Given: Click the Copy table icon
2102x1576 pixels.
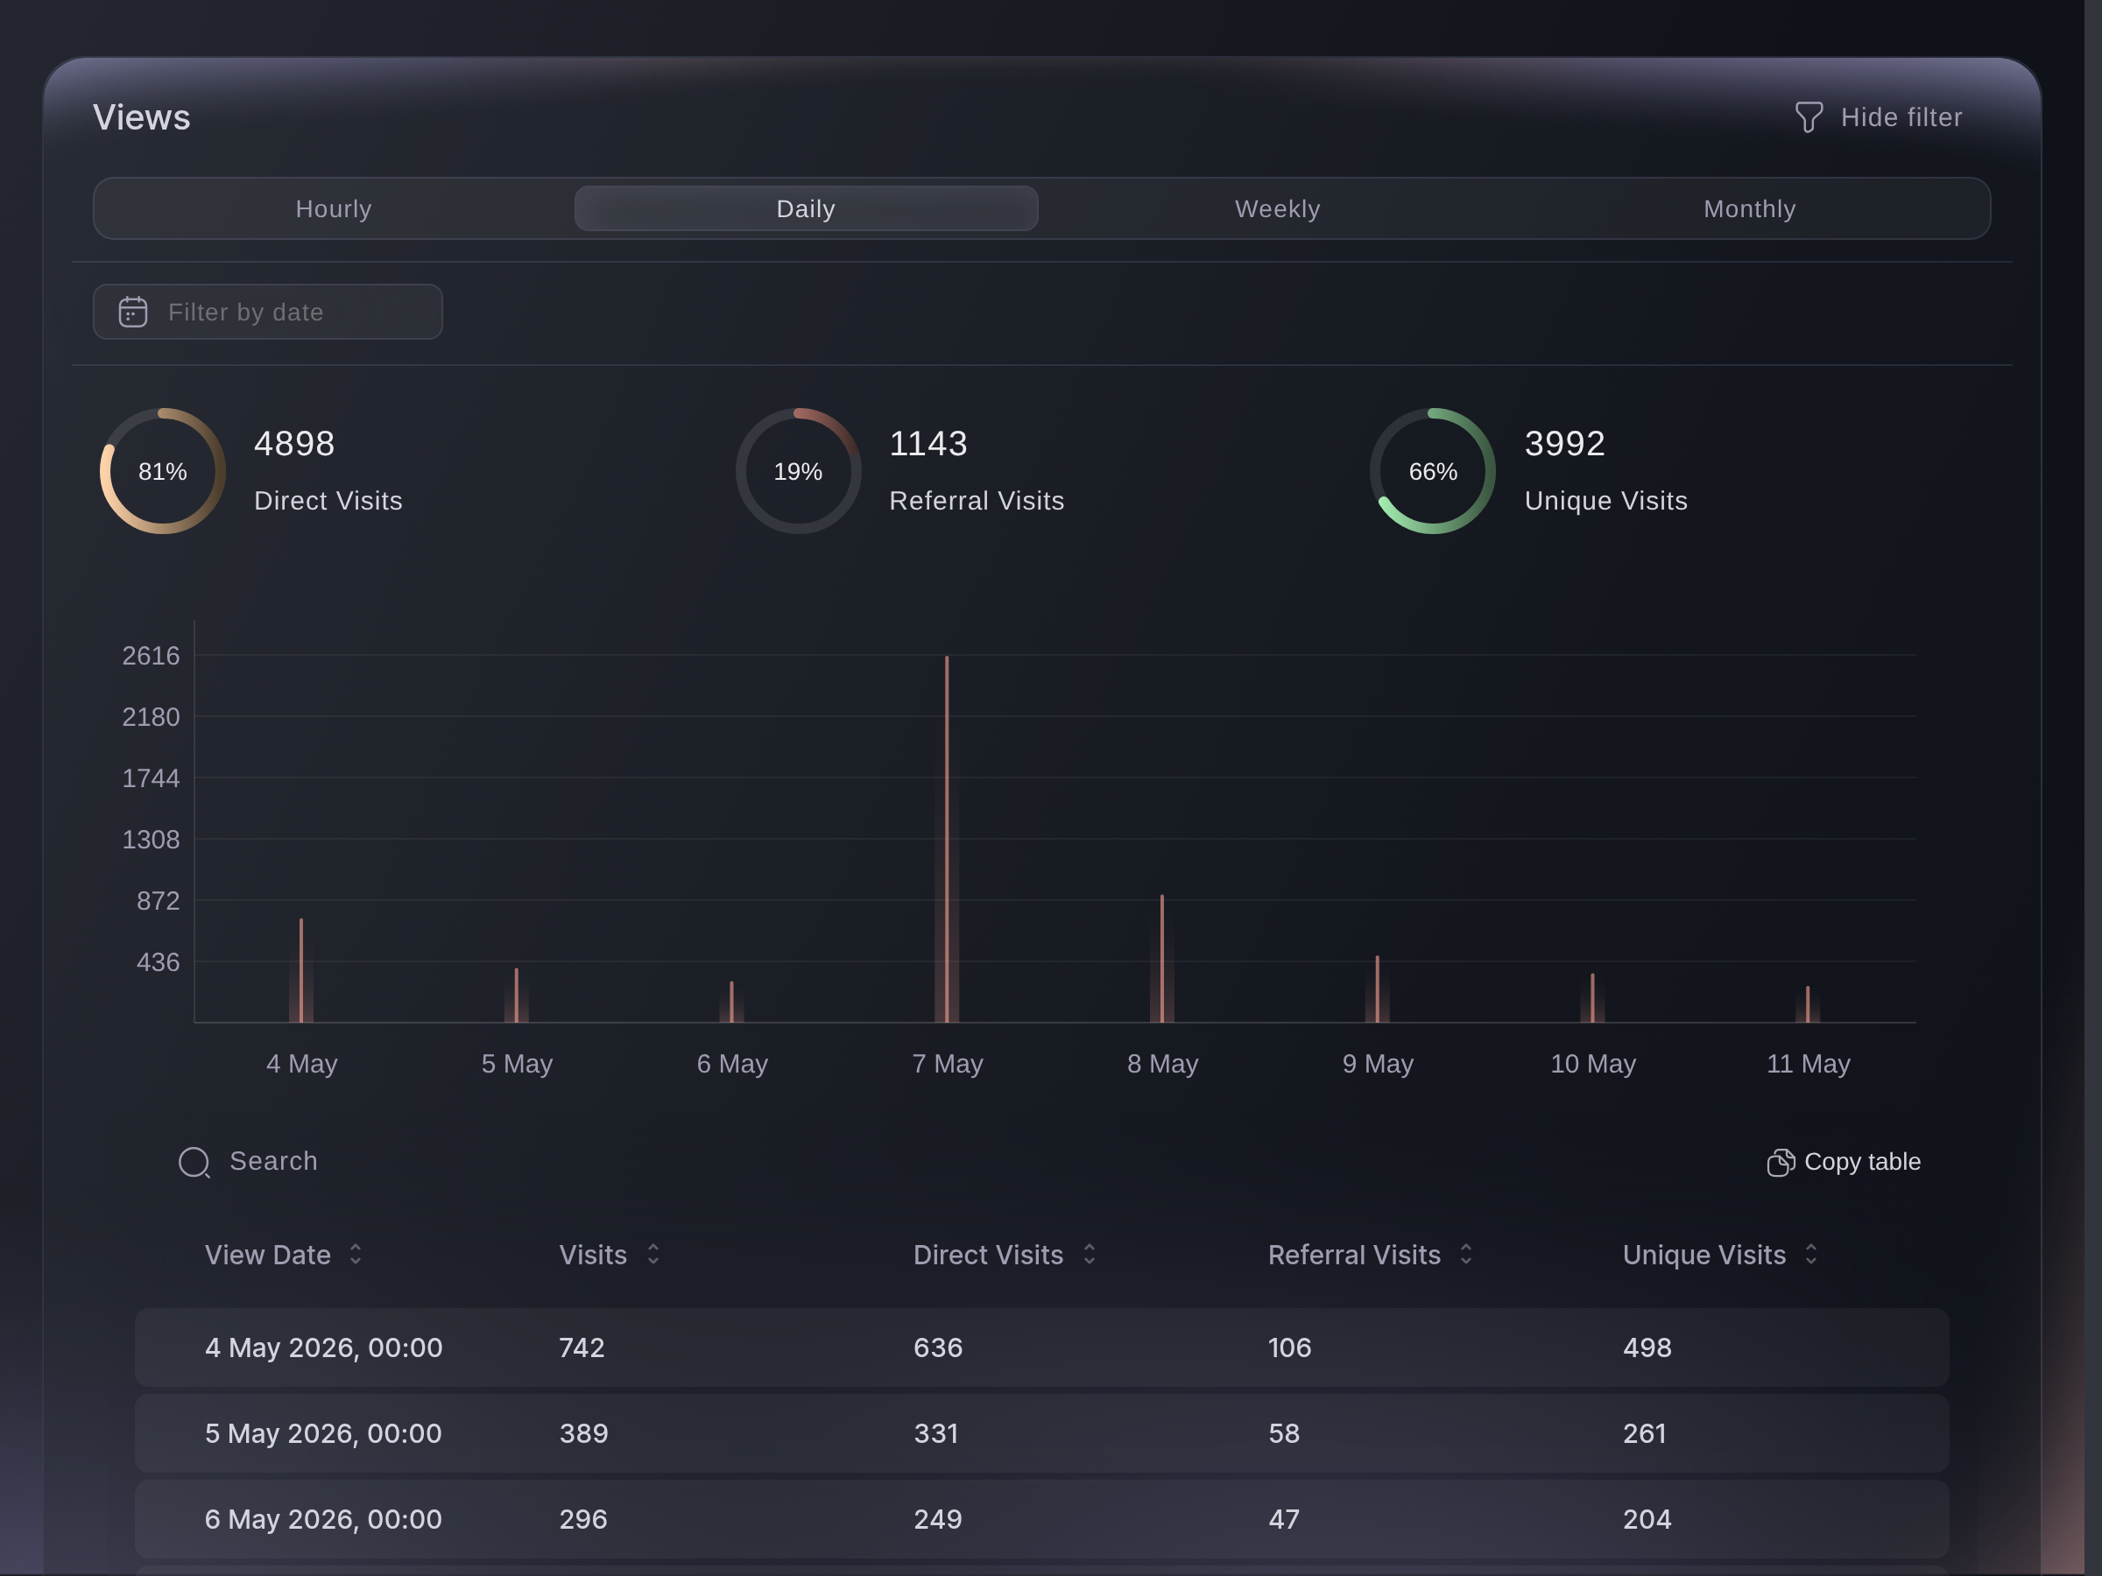Looking at the screenshot, I should (x=1781, y=1162).
